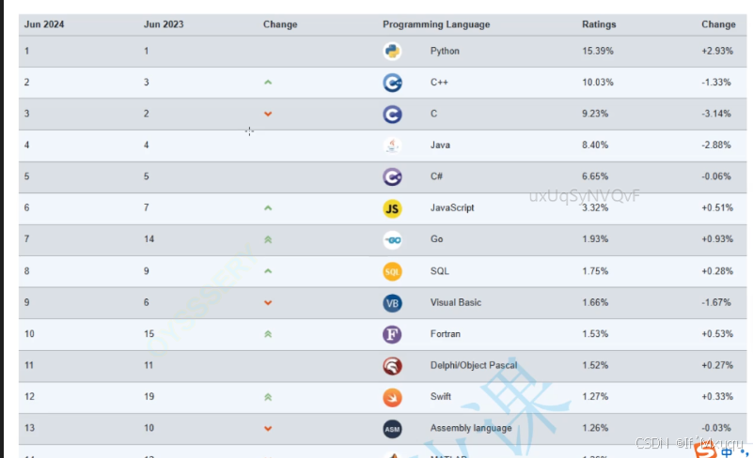Click the Assembly language ASM icon
This screenshot has width=753, height=458.
coord(392,429)
